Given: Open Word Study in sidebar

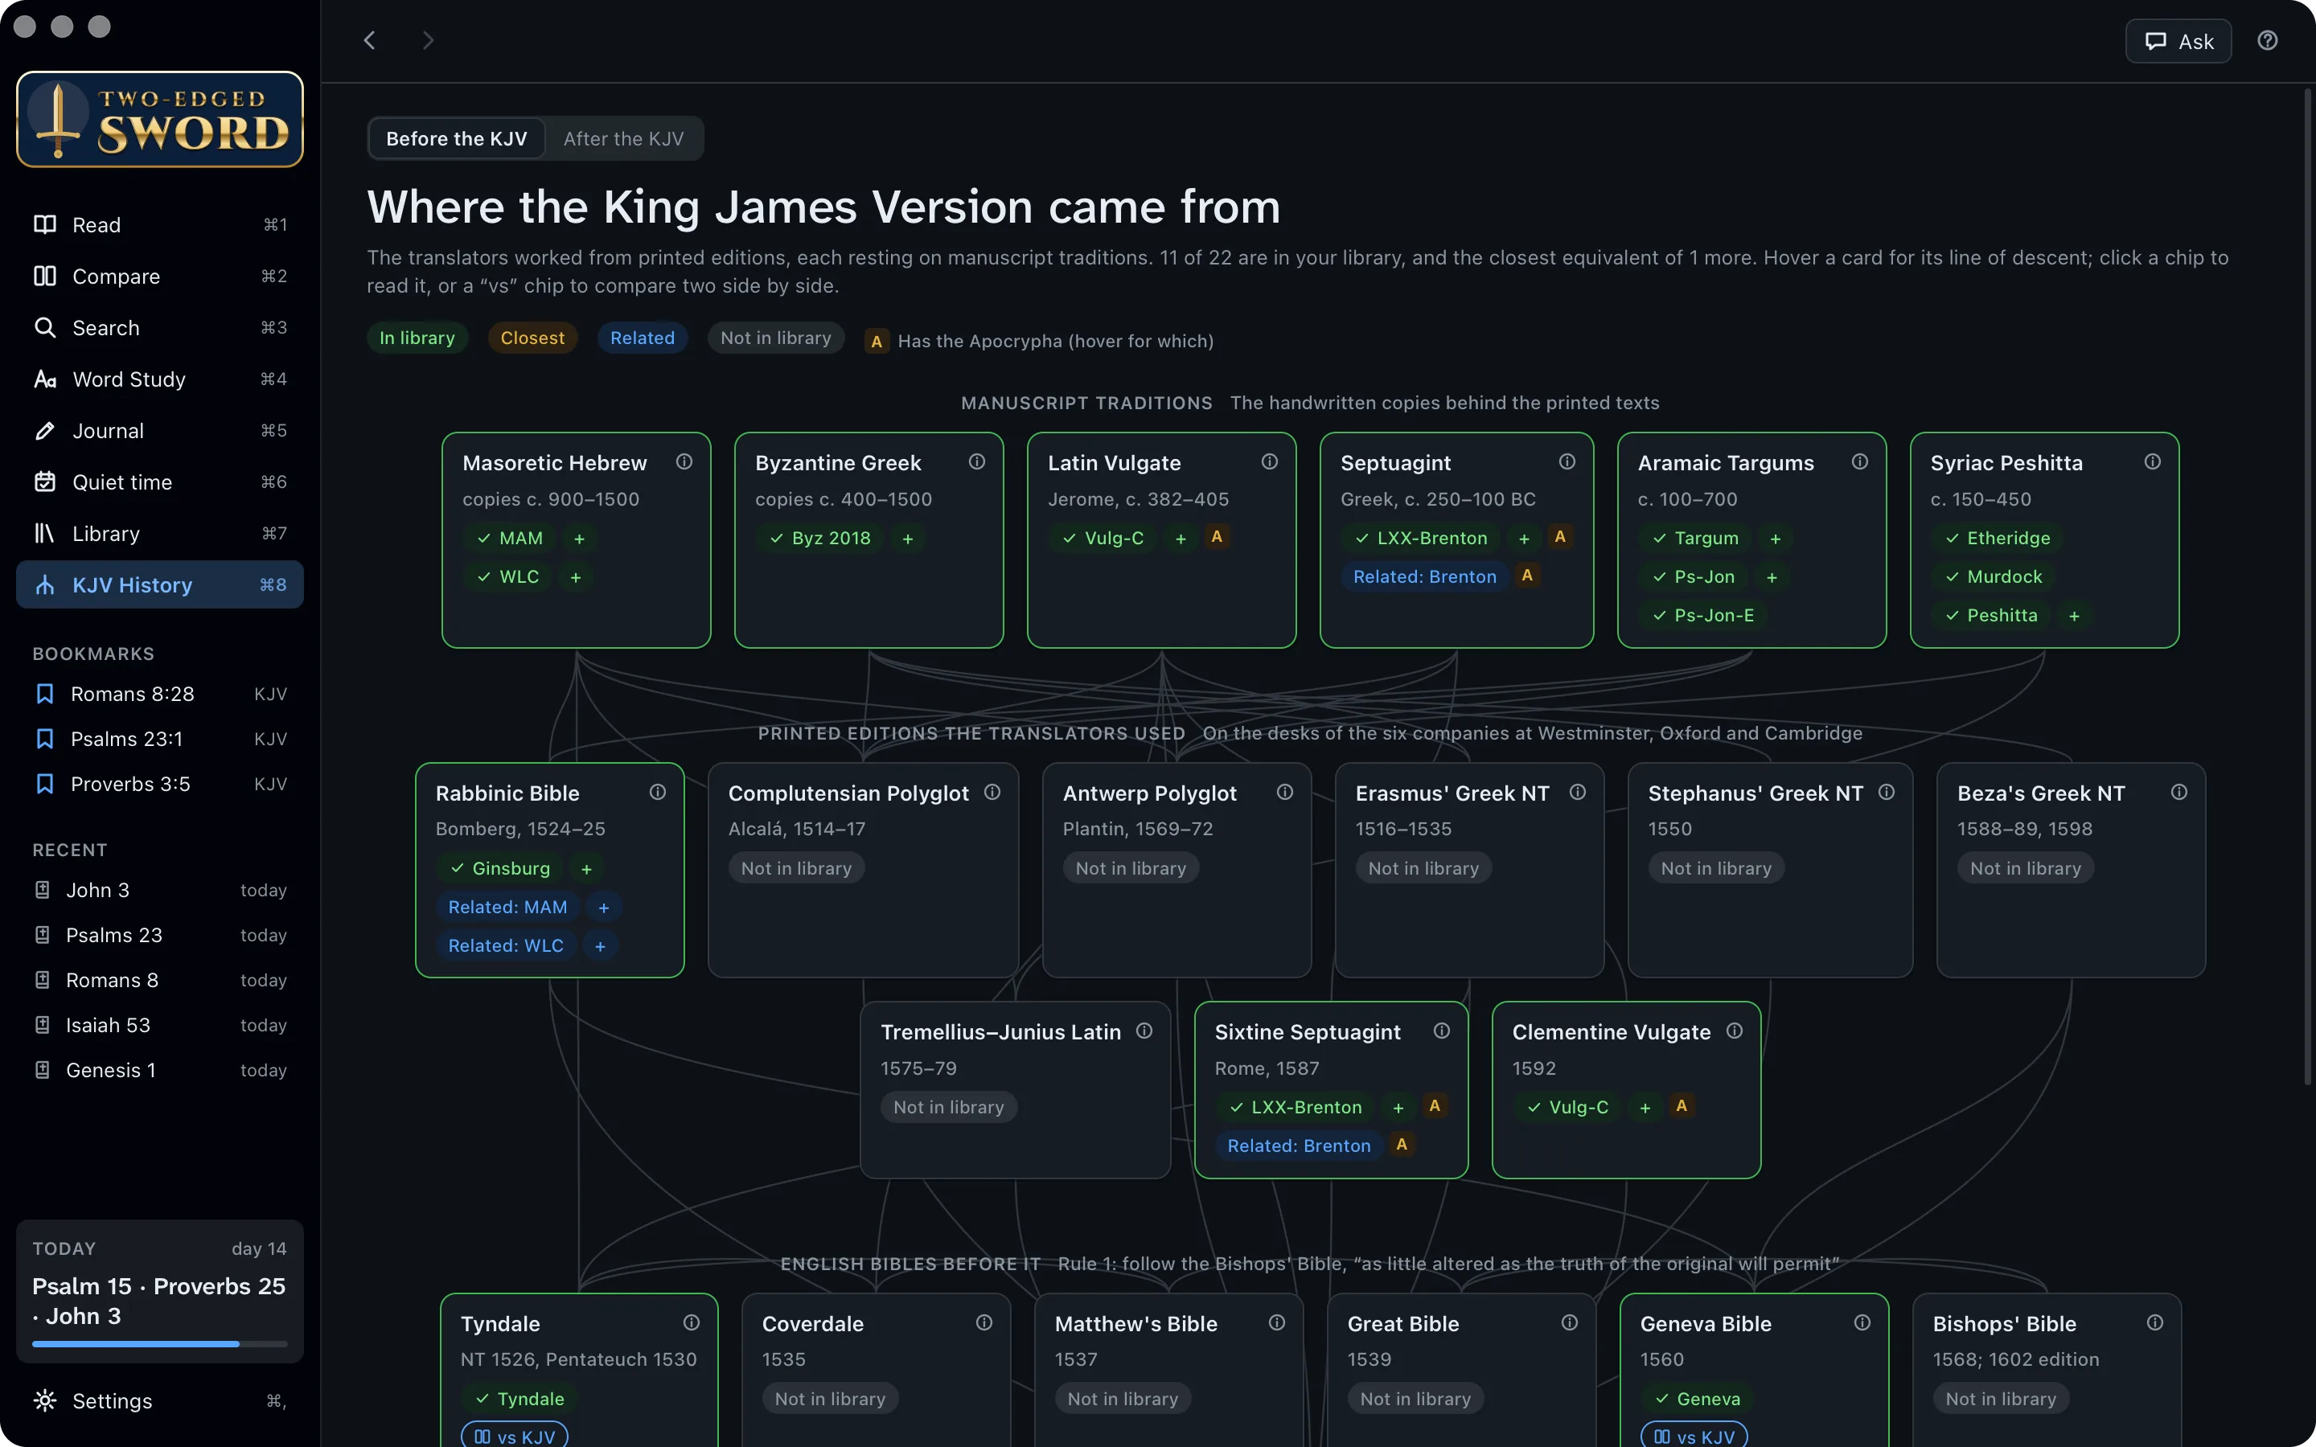Looking at the screenshot, I should [x=160, y=379].
